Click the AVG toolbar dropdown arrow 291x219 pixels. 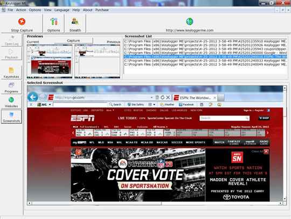(x=50, y=105)
